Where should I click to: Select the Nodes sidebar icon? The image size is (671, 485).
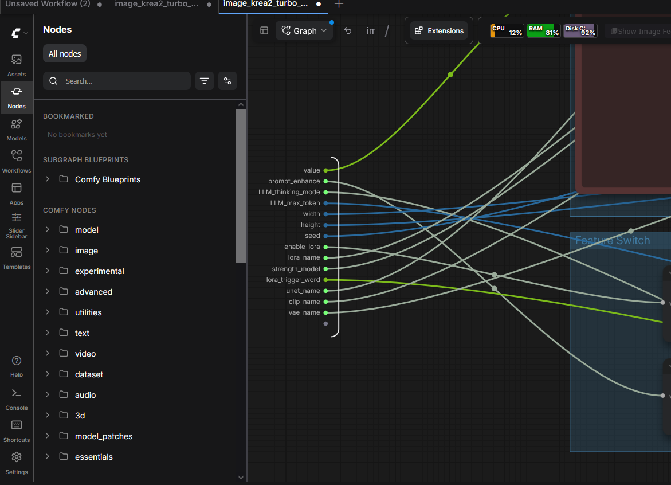coord(17,97)
